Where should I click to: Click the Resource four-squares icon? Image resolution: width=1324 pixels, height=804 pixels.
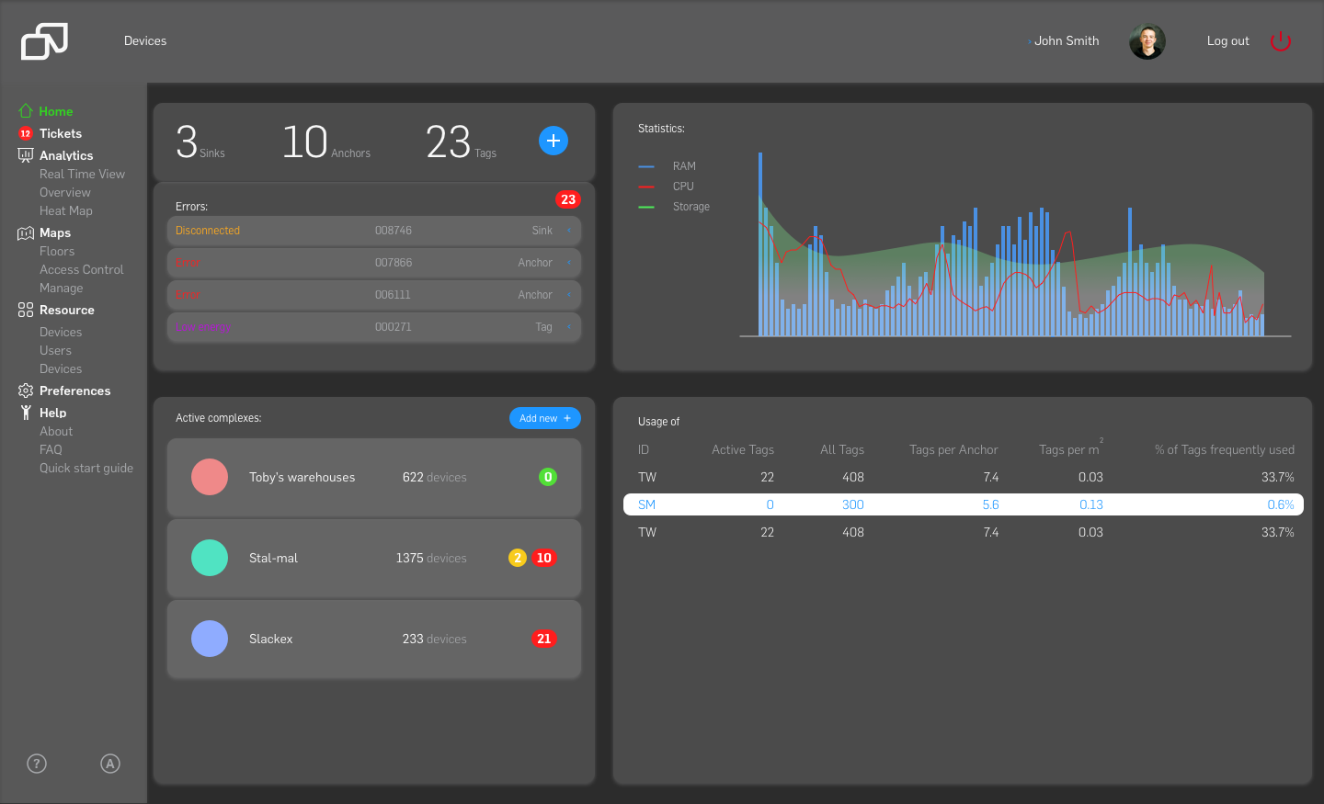(26, 311)
